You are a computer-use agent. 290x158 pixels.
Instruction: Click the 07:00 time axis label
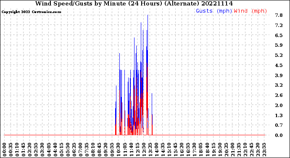click(x=81, y=150)
